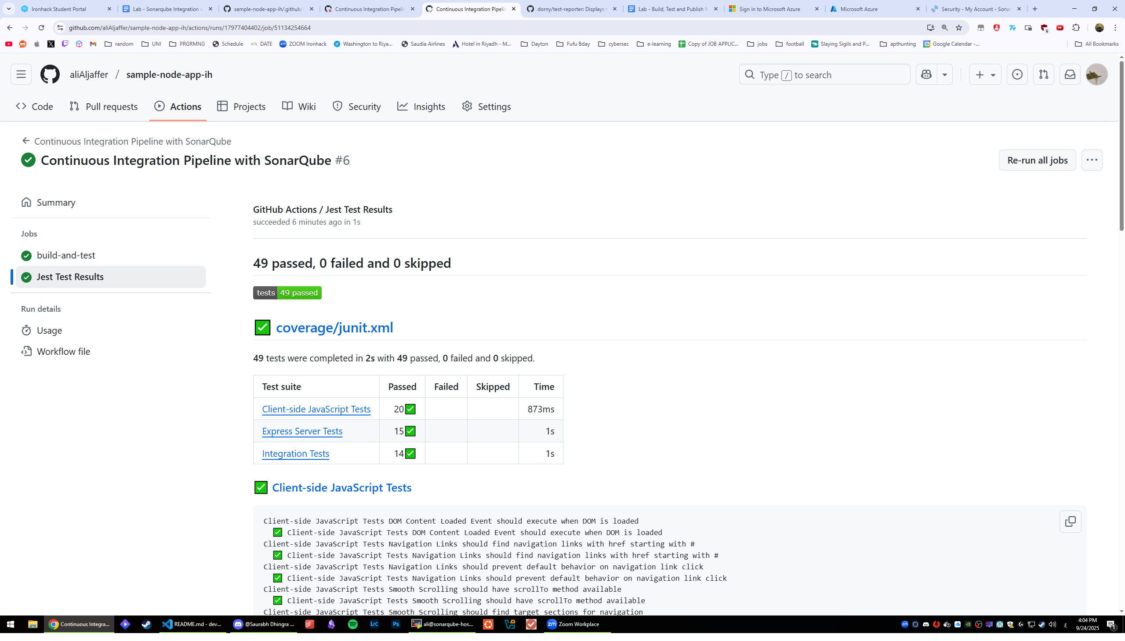Open the coverage/junit.xml link
The image size is (1125, 641).
pos(334,328)
